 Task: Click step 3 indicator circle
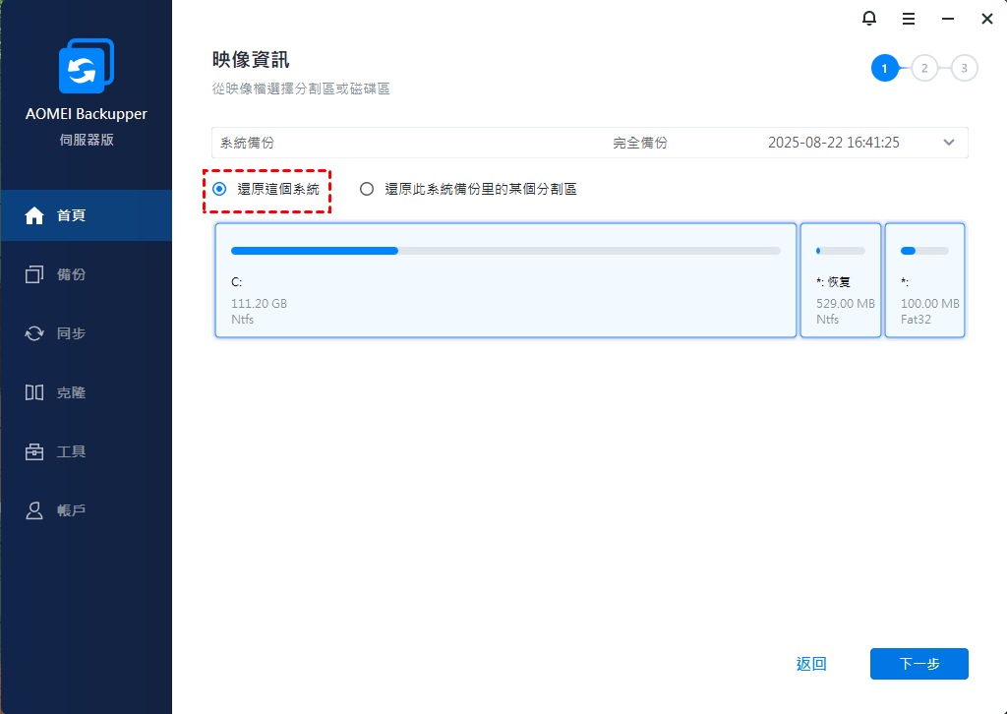964,68
